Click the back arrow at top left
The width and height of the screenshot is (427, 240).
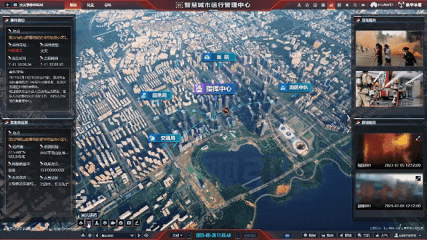[7, 5]
